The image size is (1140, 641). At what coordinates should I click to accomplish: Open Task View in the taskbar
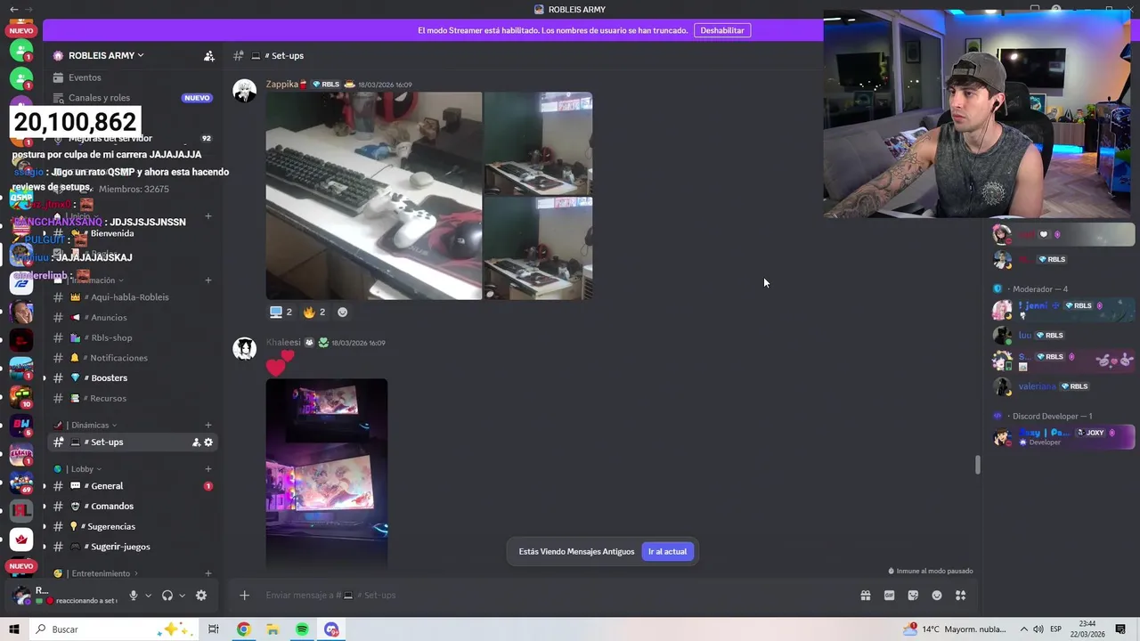(214, 629)
